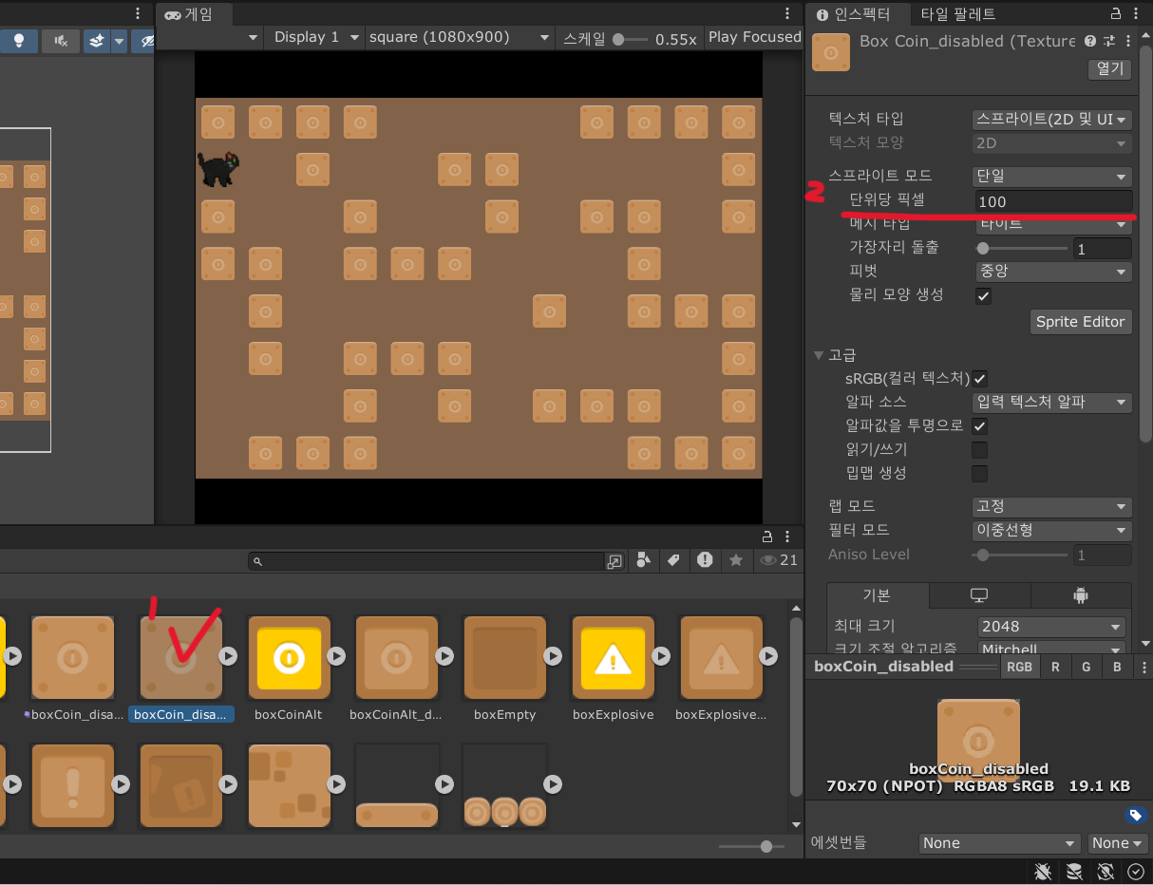Open 피벗 dropdown set to 중앙
The height and width of the screenshot is (885, 1153).
point(1053,272)
